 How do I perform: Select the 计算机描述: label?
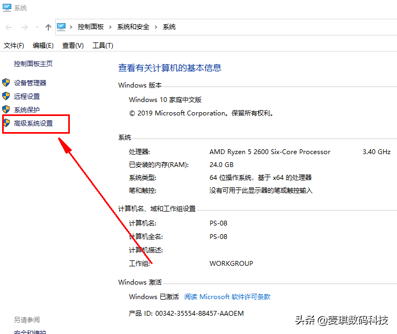point(146,250)
